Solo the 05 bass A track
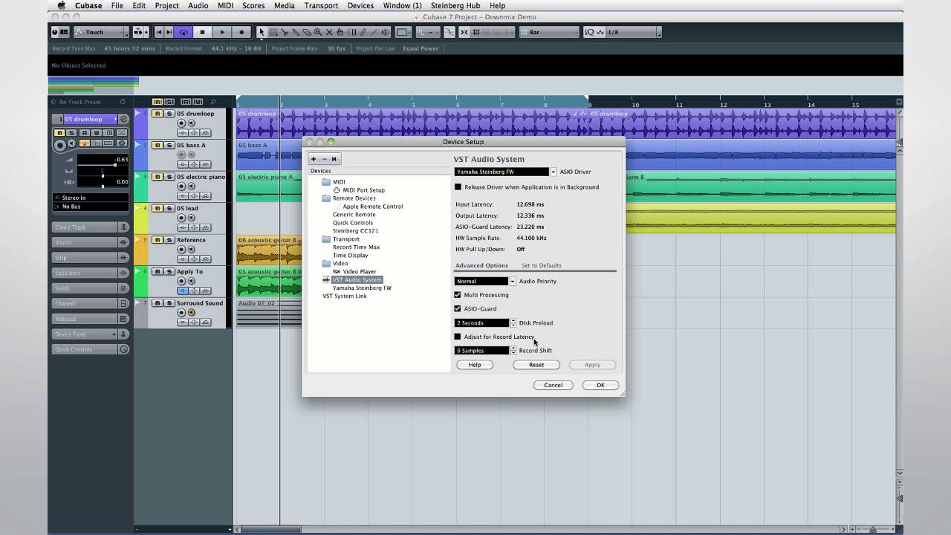Image resolution: width=951 pixels, height=535 pixels. [169, 146]
